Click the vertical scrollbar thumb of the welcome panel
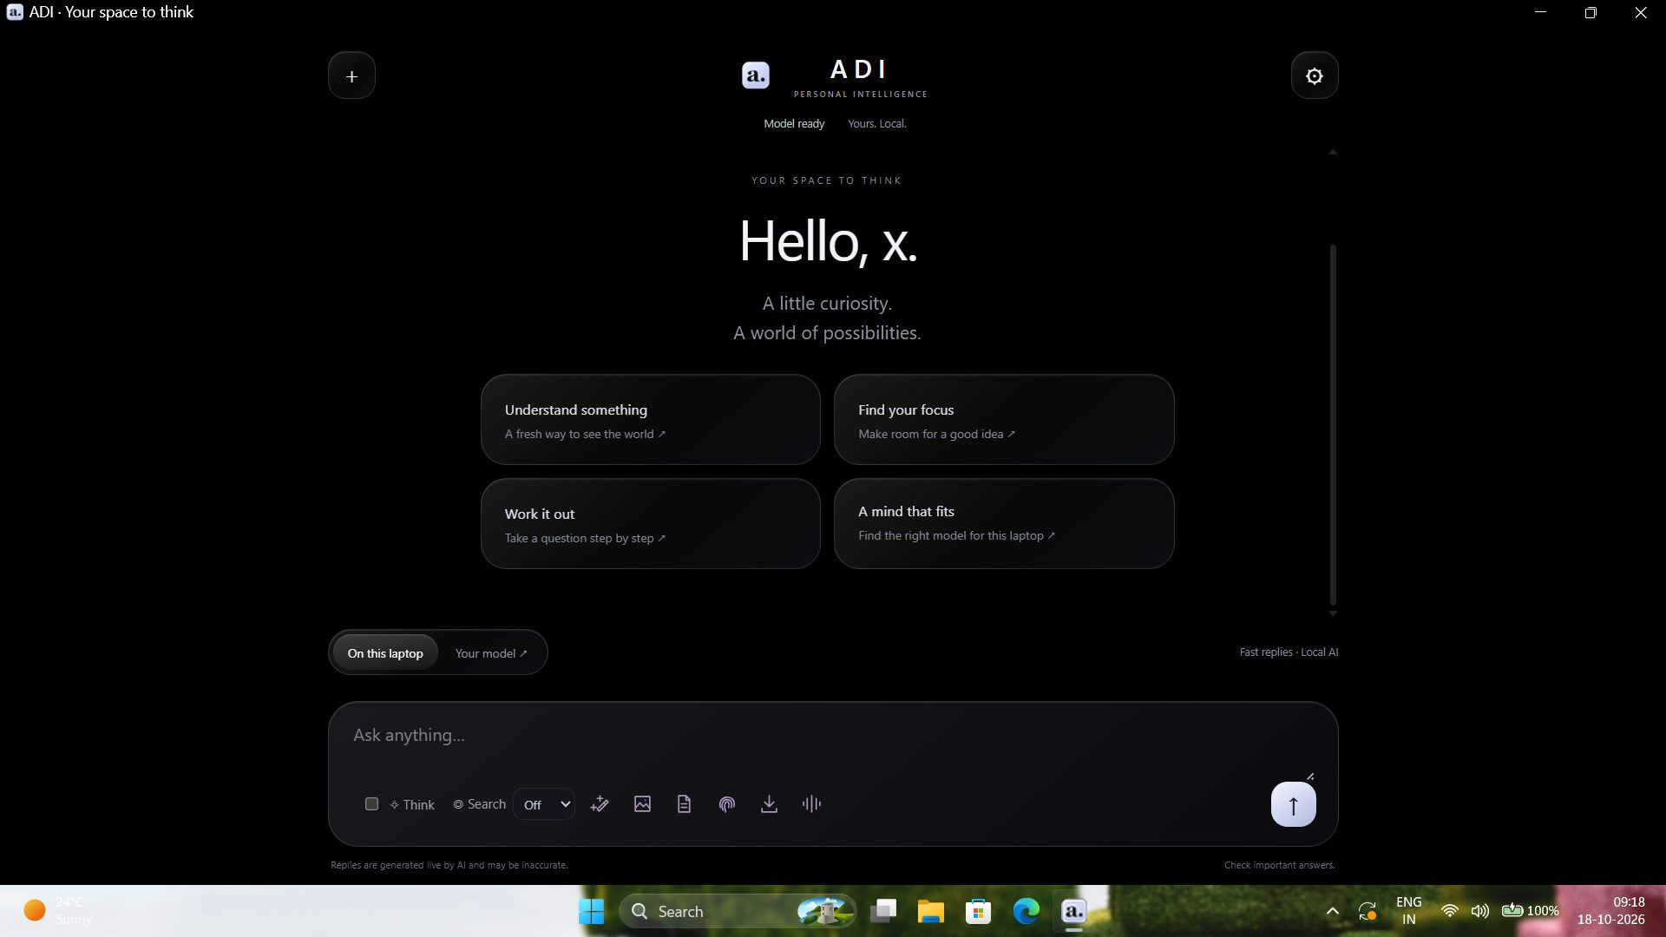 pyautogui.click(x=1333, y=425)
